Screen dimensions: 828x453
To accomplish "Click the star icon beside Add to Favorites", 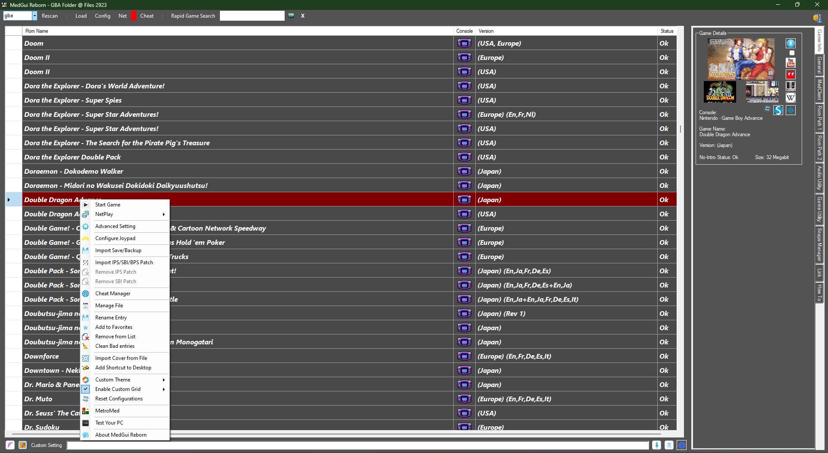I will (x=86, y=327).
